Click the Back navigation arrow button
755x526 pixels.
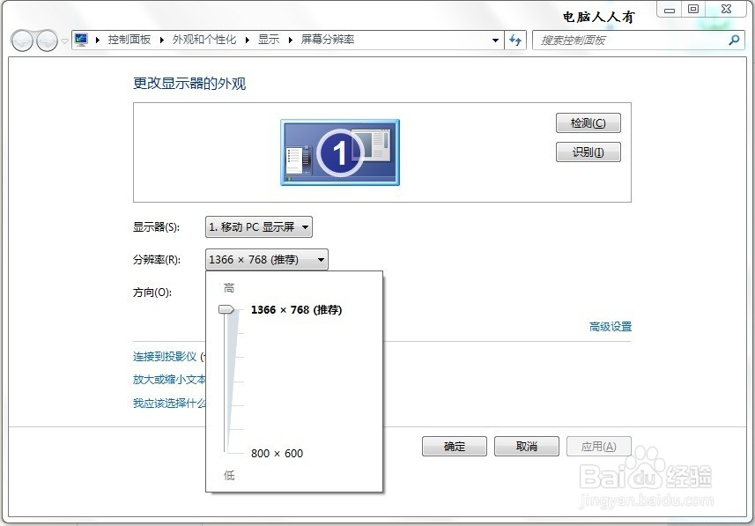coord(22,41)
